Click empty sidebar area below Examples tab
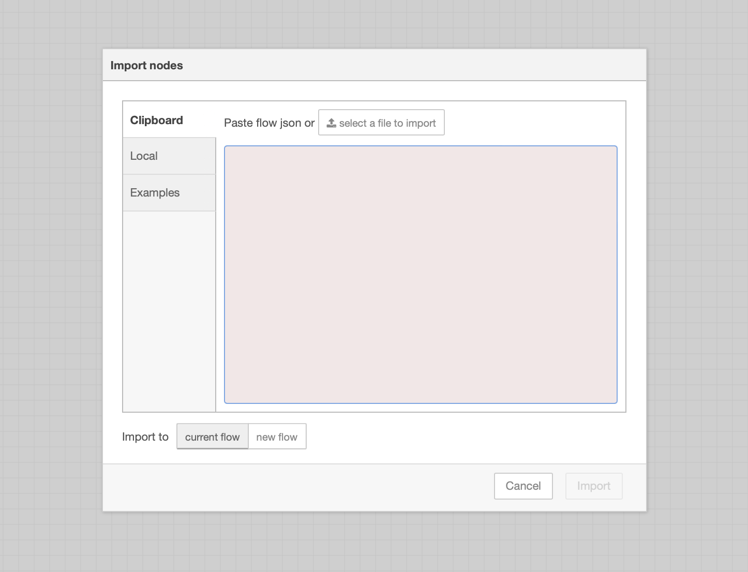The height and width of the screenshot is (572, 748). coord(169,310)
